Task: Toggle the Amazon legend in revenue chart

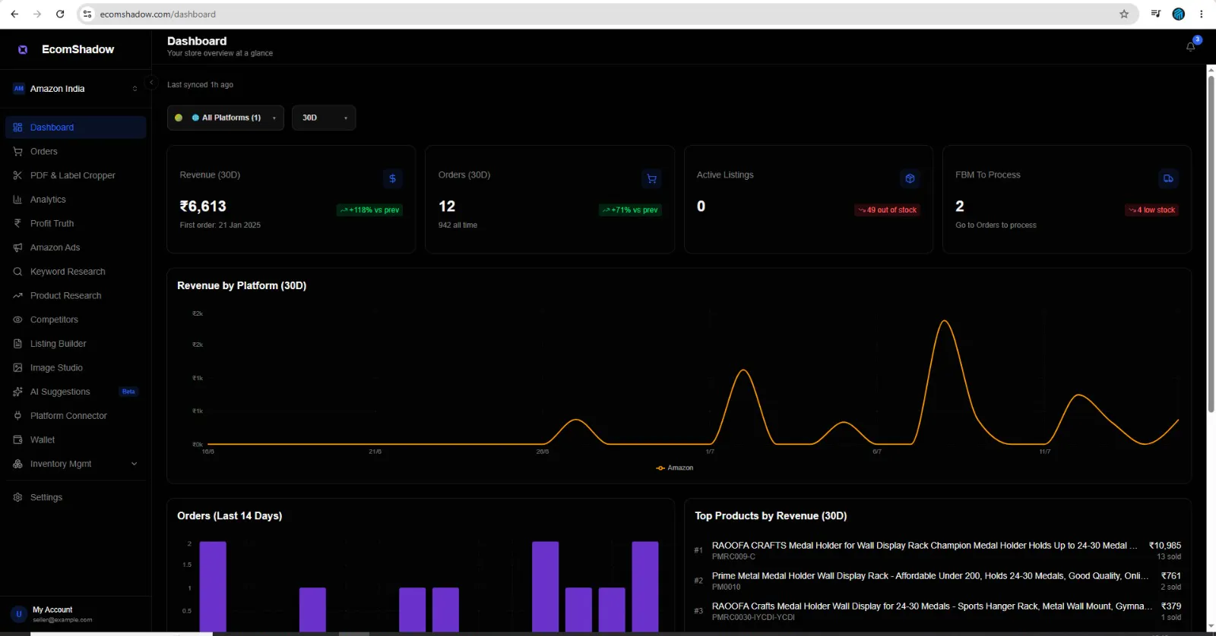Action: pos(675,468)
